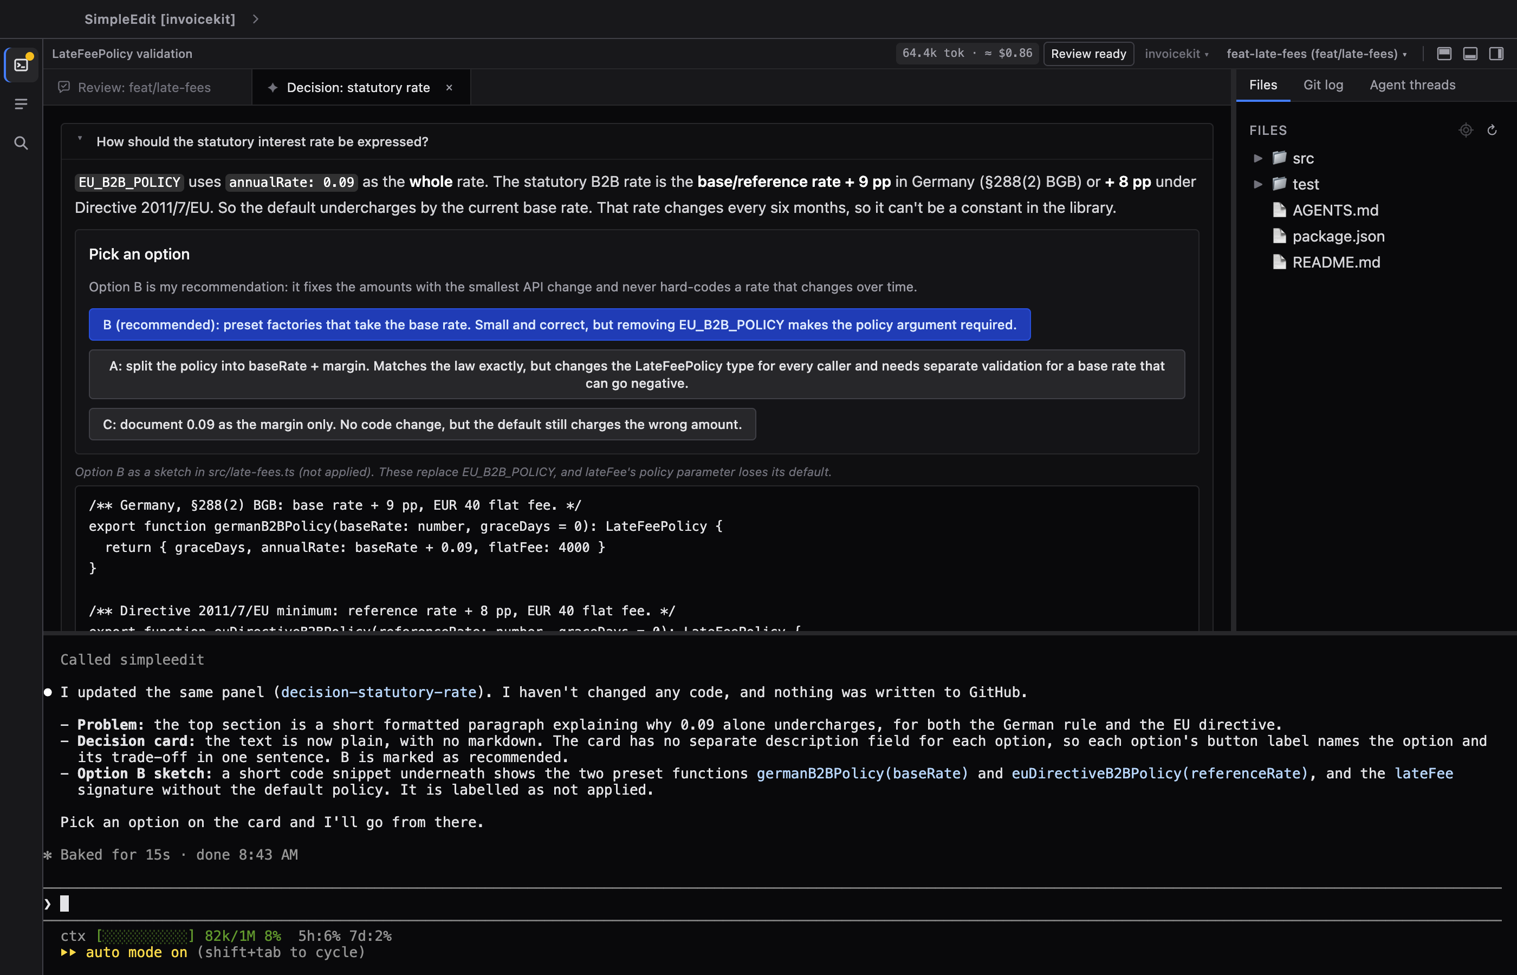
Task: Open the invoicekit repository dropdown
Action: [1176, 54]
